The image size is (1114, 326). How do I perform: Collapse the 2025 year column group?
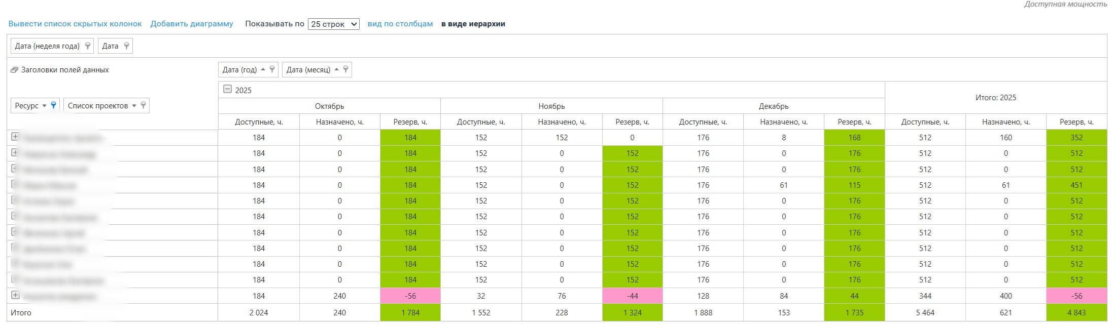[x=228, y=90]
